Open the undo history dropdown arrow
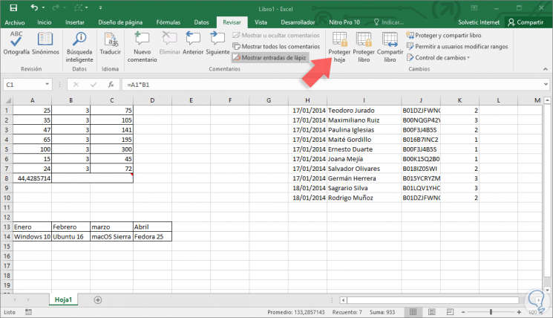 pyautogui.click(x=43, y=7)
